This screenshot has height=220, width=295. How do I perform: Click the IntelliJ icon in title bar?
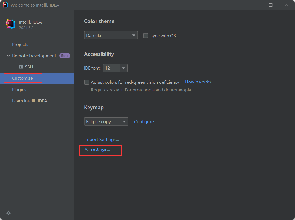coord(5,5)
